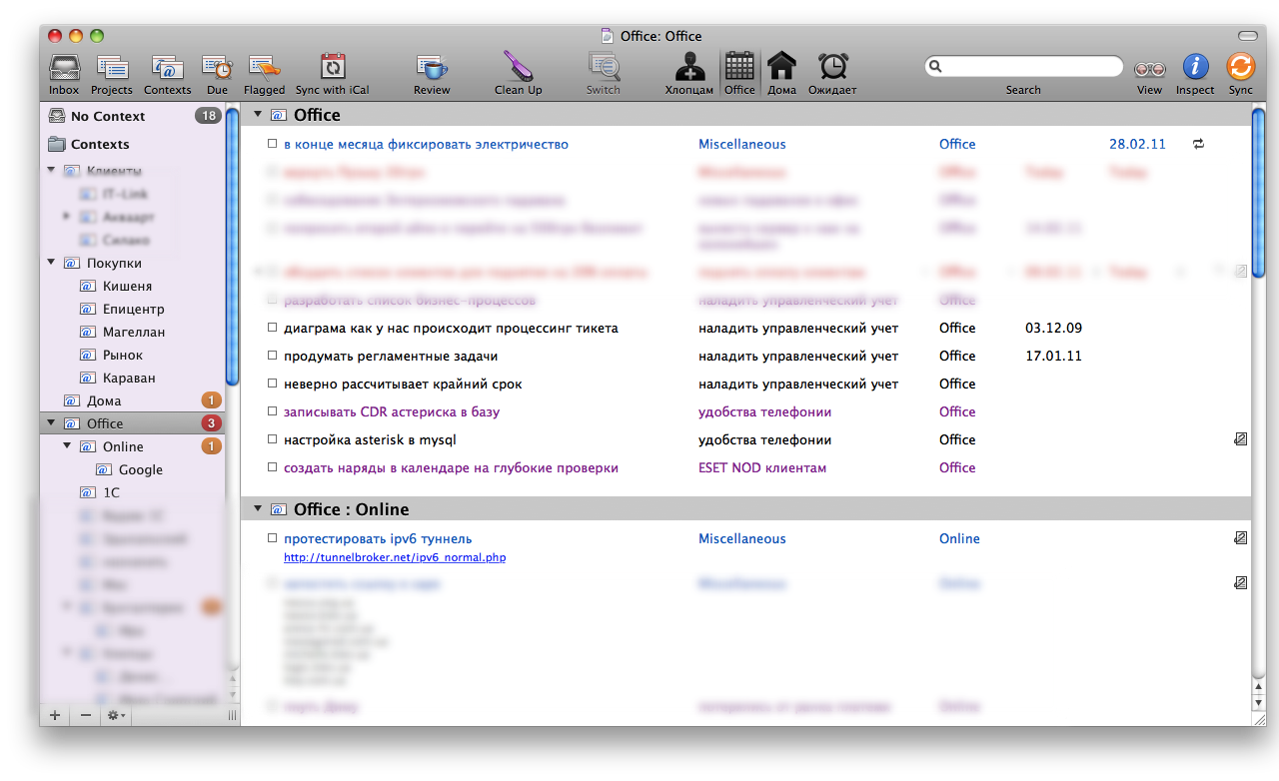
Task: Check off task 'продумать регламентные задачи'
Action: [272, 357]
